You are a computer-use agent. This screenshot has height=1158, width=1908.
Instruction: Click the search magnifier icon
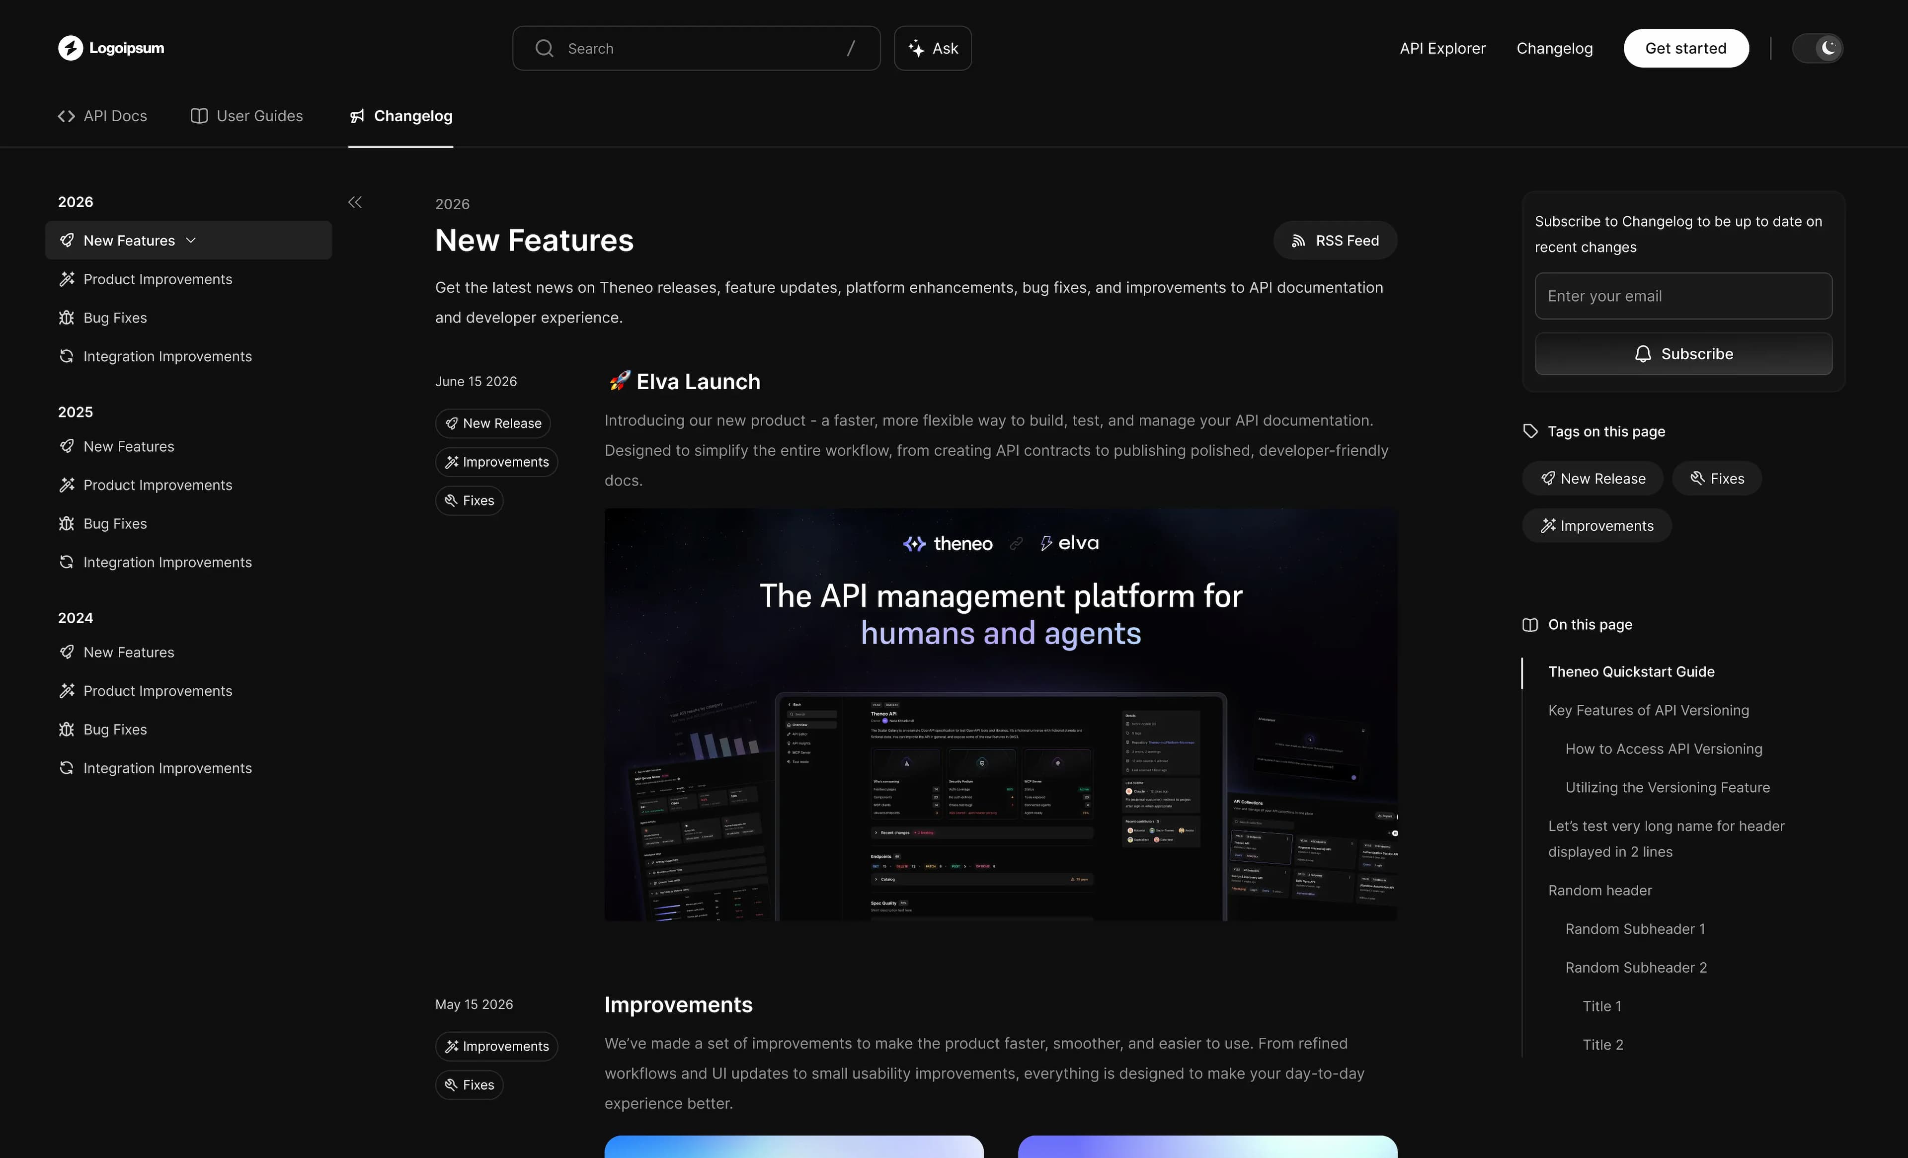pyautogui.click(x=545, y=48)
